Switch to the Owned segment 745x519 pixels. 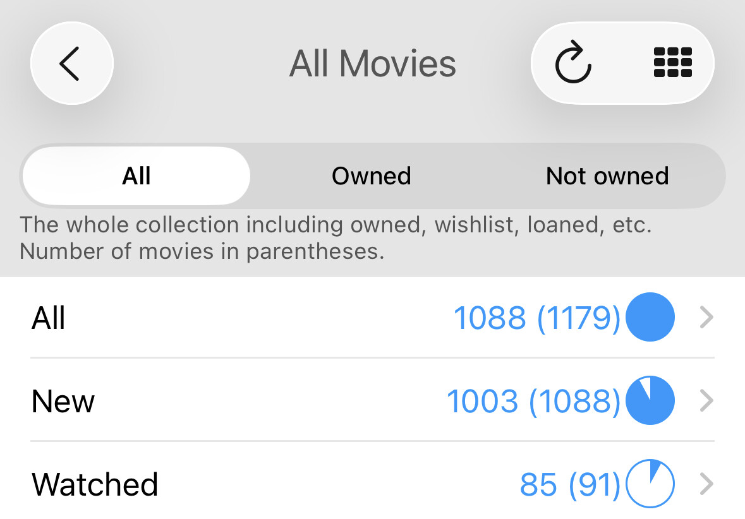[x=372, y=176]
